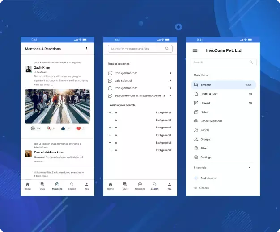Open Threads from the Main Menu
The image size is (280, 232).
point(206,85)
